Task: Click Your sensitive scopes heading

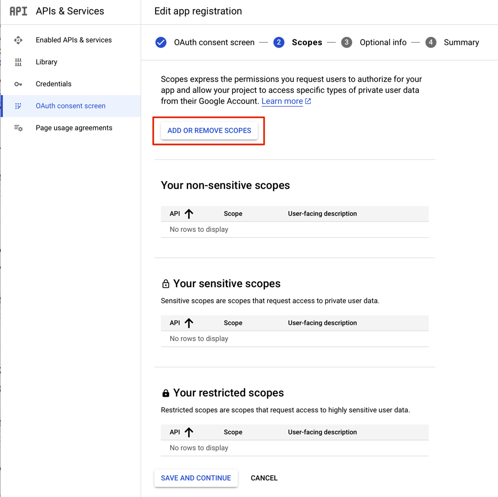Action: coord(227,284)
